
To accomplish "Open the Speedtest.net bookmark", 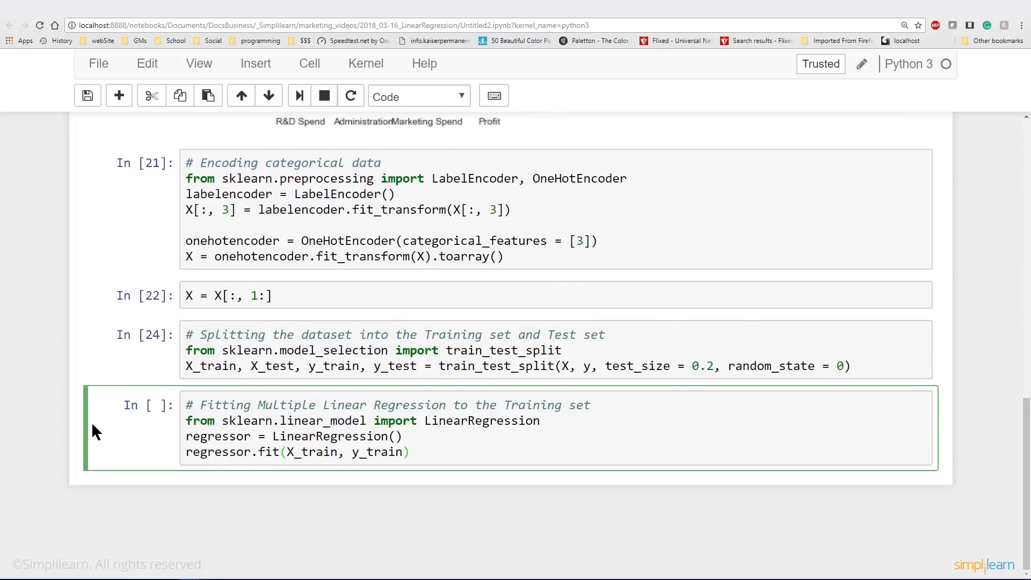I will (x=354, y=41).
